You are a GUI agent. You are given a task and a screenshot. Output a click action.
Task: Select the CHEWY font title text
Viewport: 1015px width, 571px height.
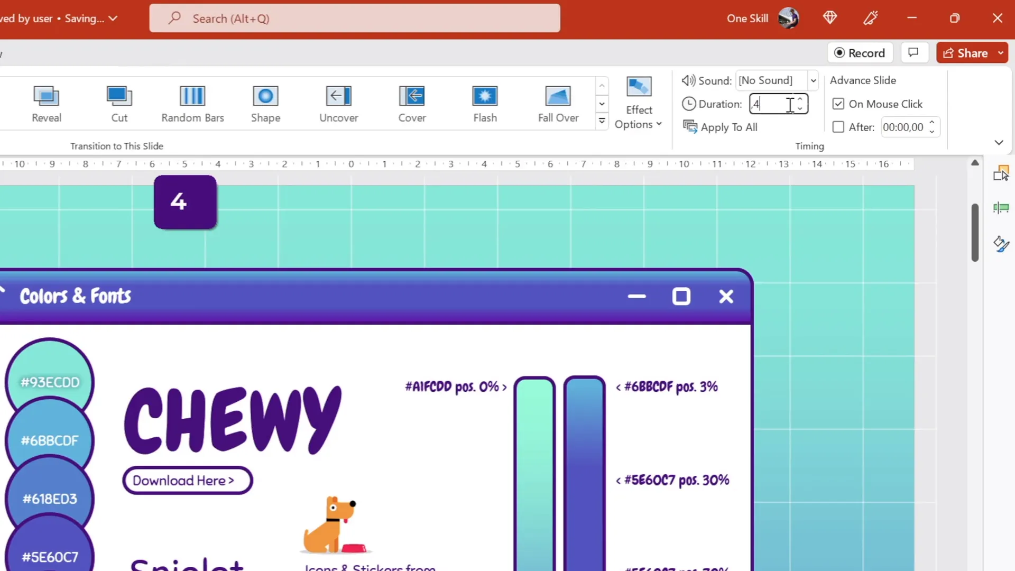click(233, 420)
